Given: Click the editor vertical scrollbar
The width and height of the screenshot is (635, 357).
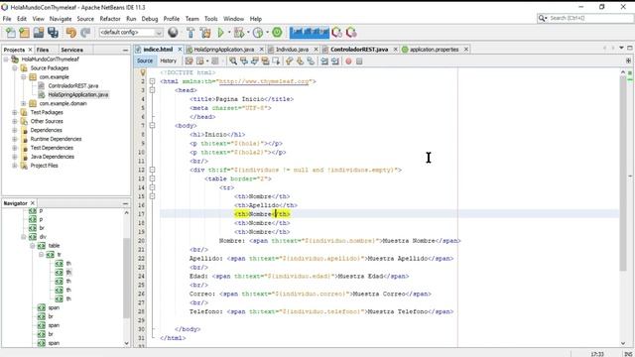Looking at the screenshot, I should (623, 174).
